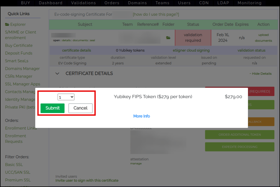Cancel the token order dialog
The width and height of the screenshot is (280, 187).
(x=80, y=108)
